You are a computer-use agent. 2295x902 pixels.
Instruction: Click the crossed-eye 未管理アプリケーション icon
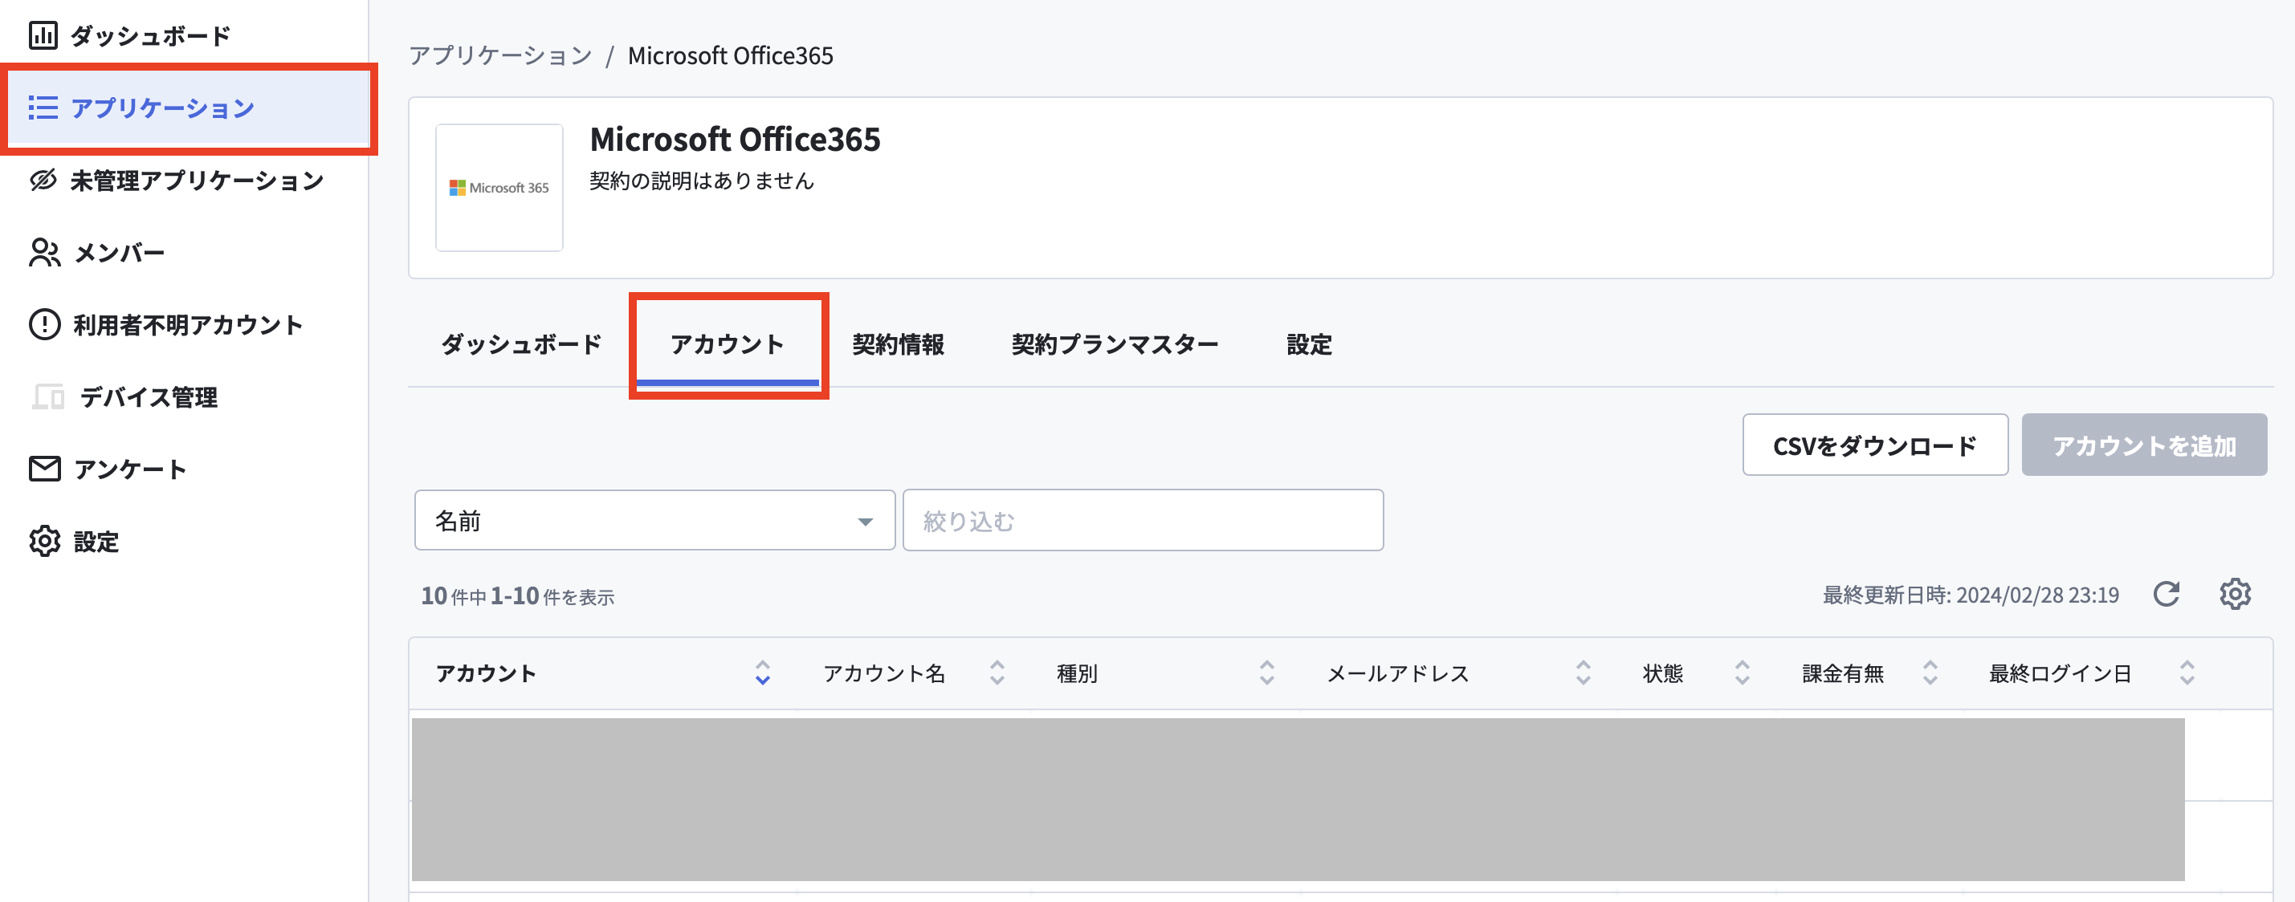(x=43, y=181)
